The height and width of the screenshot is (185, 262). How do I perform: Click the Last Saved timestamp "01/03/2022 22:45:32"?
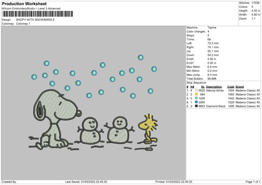(x=94, y=182)
